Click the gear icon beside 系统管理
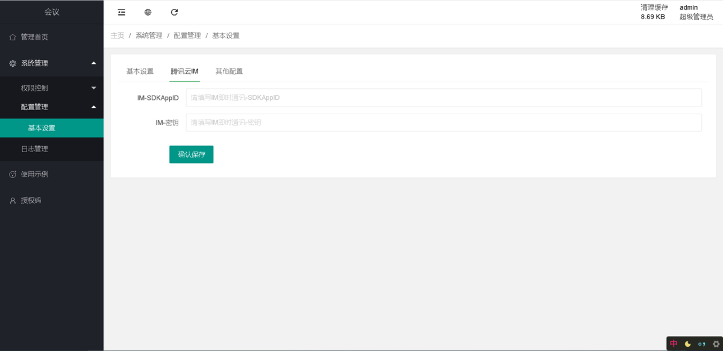The height and width of the screenshot is (351, 723). pos(13,63)
